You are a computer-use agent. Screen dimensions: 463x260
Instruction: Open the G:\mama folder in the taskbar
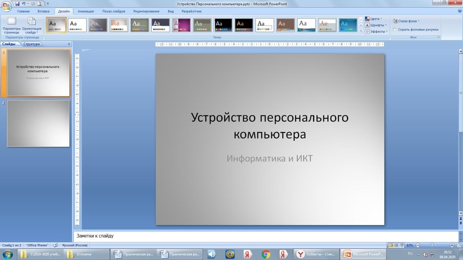86,254
